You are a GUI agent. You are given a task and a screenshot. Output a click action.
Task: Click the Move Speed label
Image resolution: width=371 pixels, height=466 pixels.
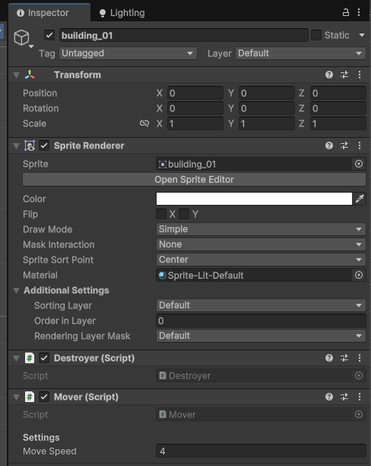[49, 451]
